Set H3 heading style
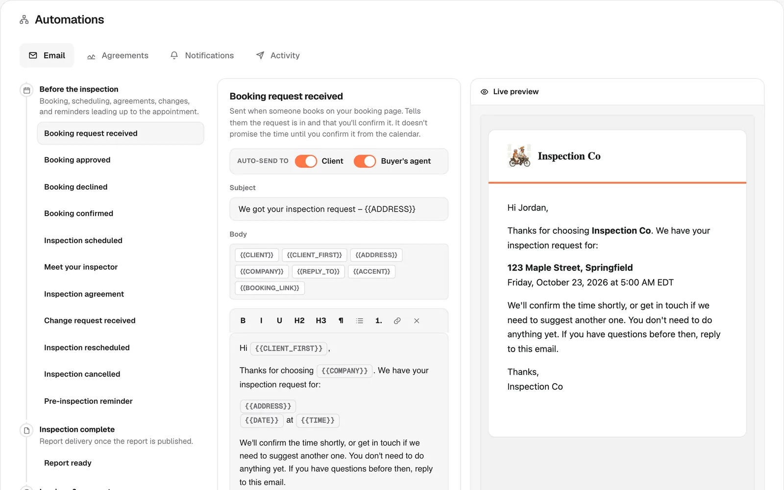 click(321, 320)
